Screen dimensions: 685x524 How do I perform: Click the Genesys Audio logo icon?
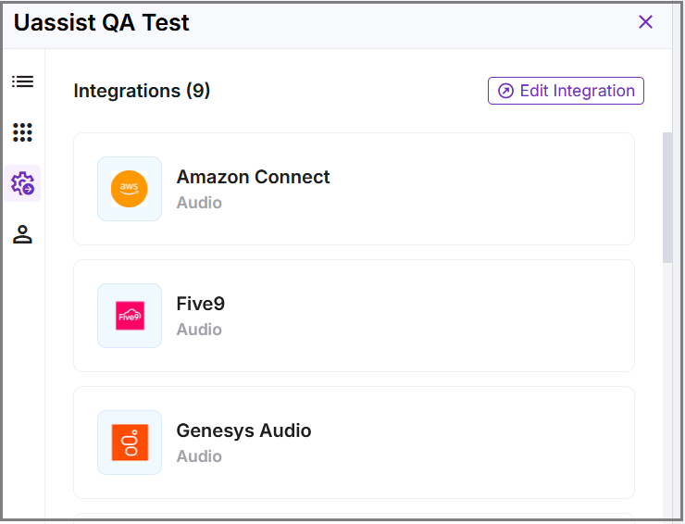130,443
